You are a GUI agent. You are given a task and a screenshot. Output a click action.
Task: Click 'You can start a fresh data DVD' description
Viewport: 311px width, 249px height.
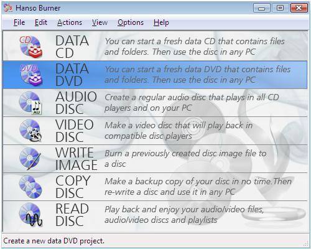[x=197, y=75]
